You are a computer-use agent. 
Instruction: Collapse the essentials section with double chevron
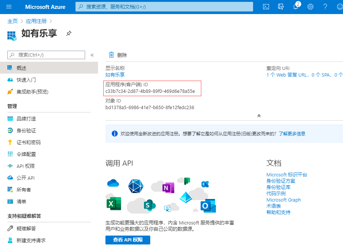(x=259, y=116)
